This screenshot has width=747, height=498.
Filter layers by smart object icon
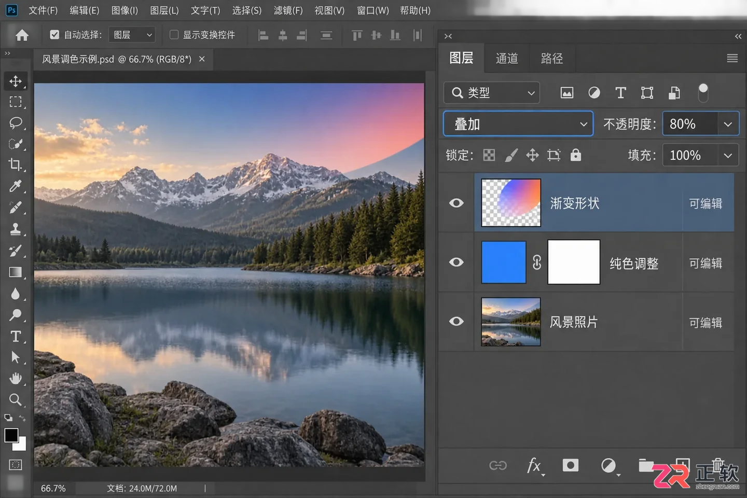[674, 93]
